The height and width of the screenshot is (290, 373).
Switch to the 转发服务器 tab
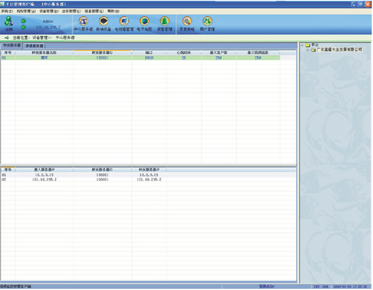(11, 46)
